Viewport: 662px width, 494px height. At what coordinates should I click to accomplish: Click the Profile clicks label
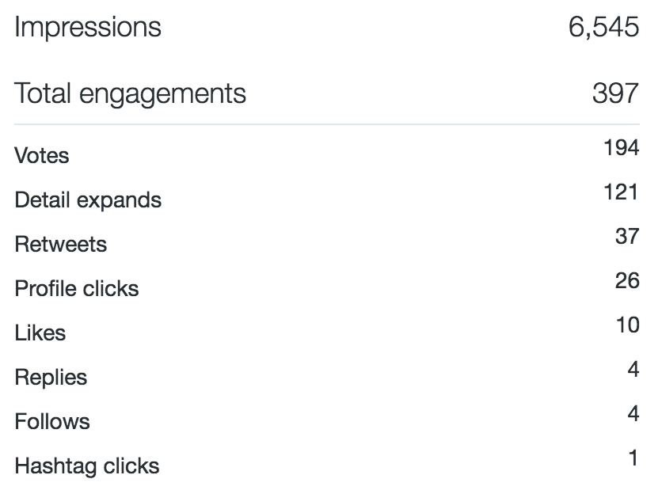coord(77,288)
